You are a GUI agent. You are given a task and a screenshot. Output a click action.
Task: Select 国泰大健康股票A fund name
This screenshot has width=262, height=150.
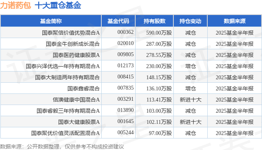(79, 122)
